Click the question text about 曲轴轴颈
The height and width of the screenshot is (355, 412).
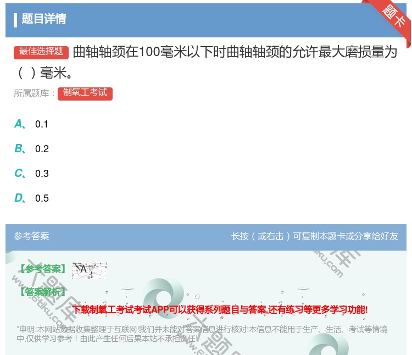tap(206, 62)
